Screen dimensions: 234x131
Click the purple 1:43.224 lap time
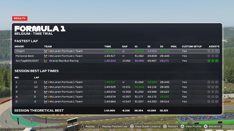(110, 61)
